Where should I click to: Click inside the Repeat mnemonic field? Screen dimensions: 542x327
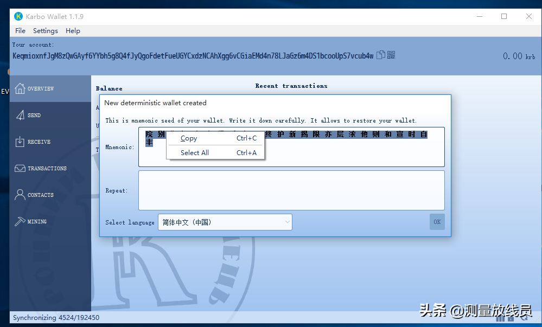(x=291, y=190)
